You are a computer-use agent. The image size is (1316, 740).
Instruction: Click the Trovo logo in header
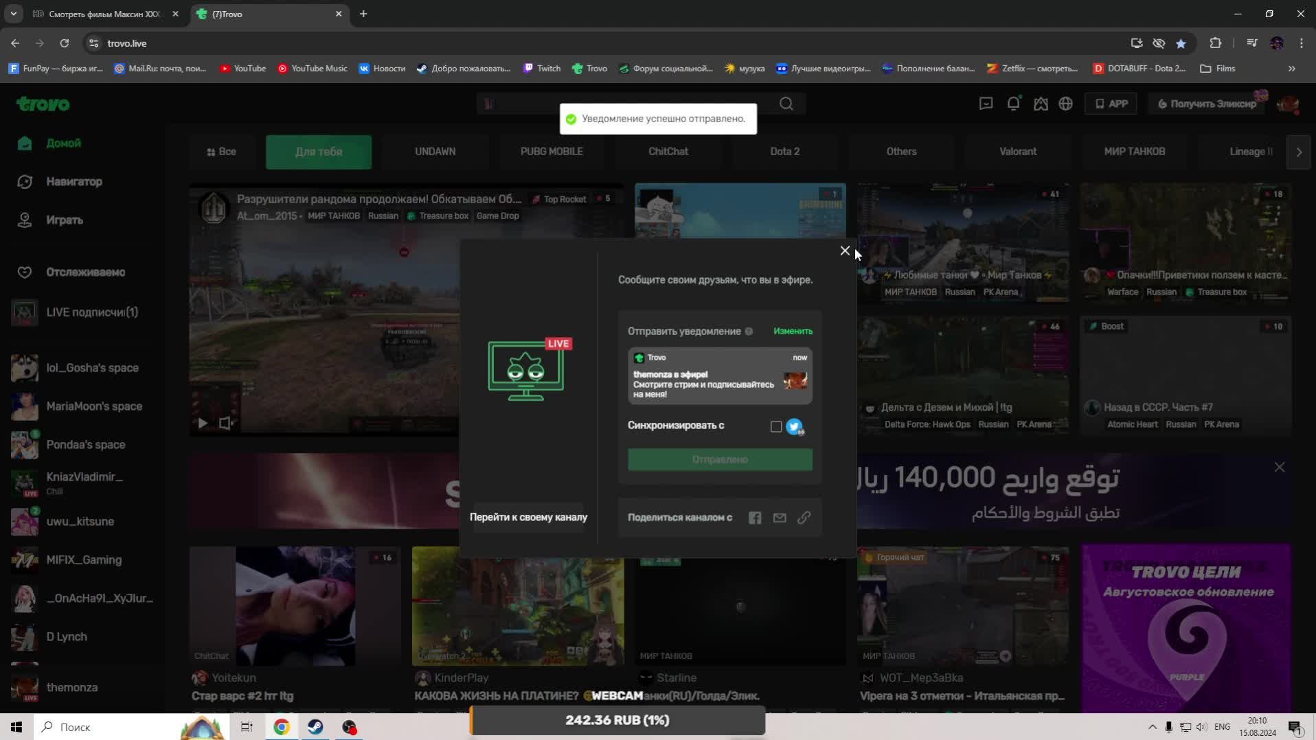43,104
